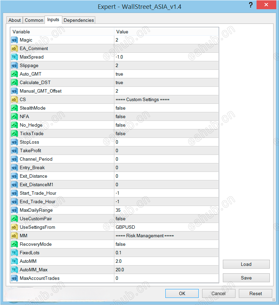The image size is (279, 305).
Task: Click the AutoMM value 2.0
Action: (118, 261)
